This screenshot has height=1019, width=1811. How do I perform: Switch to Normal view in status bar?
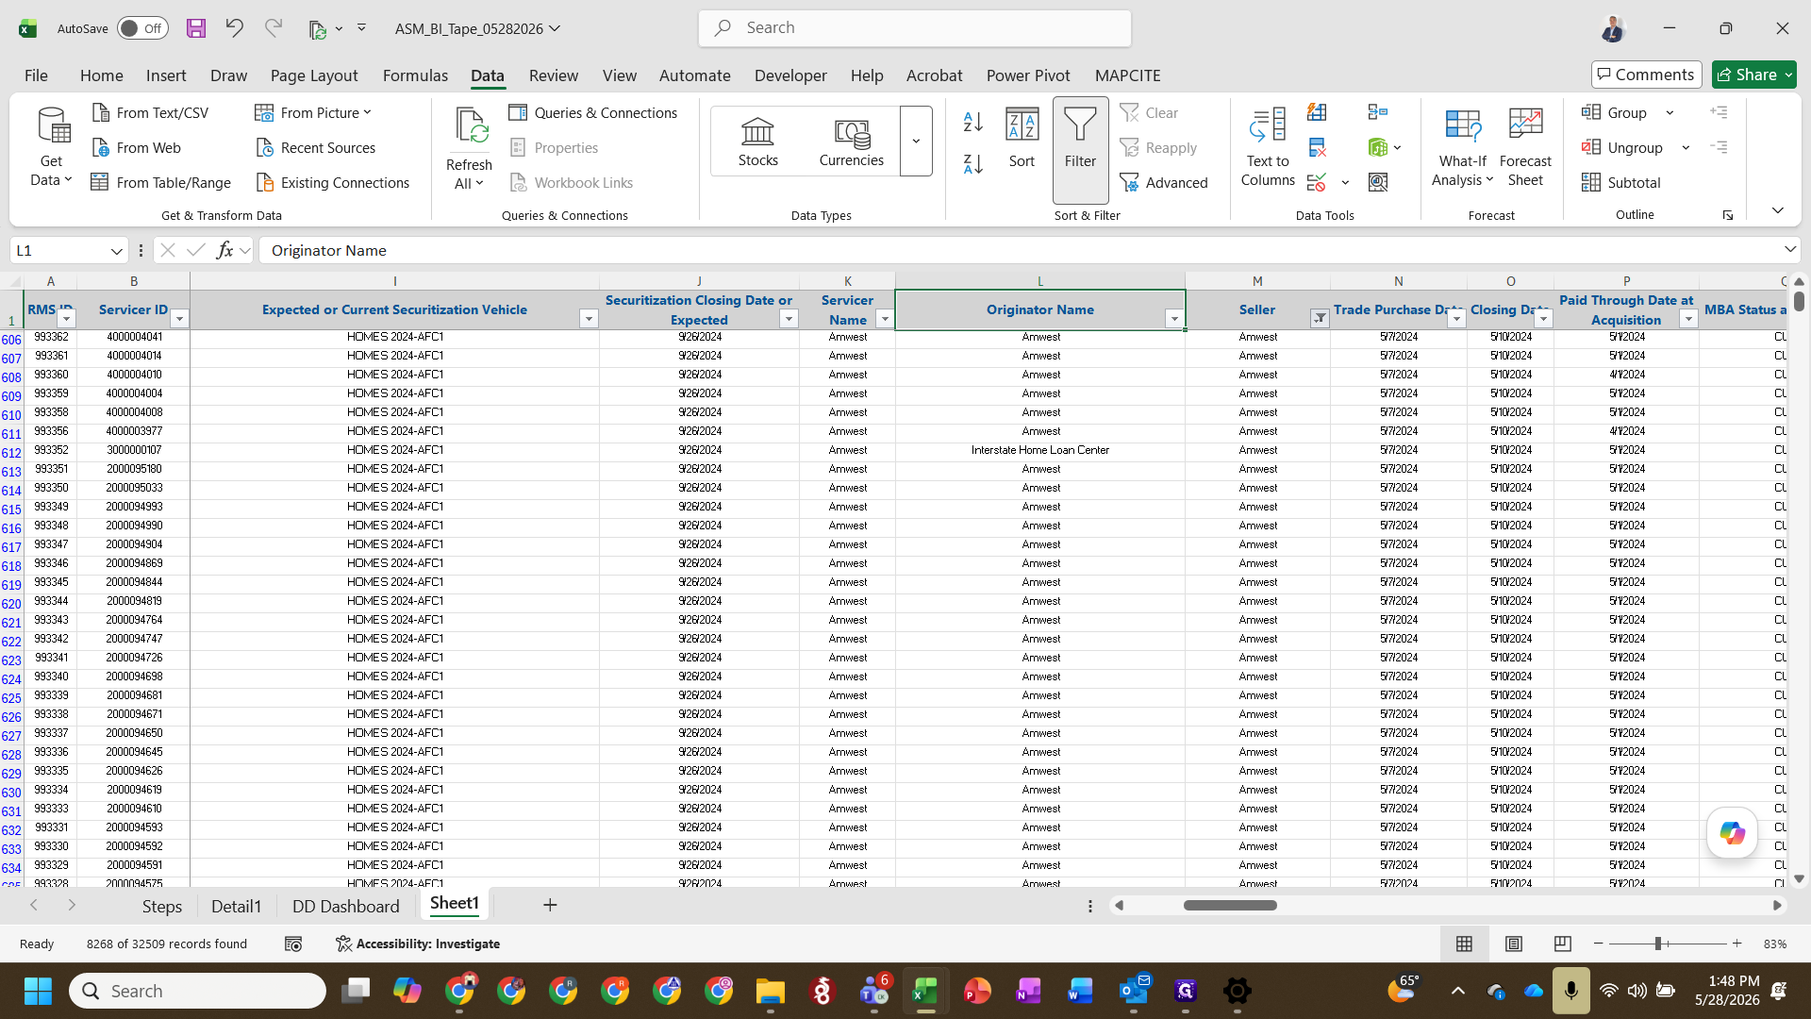(x=1464, y=944)
